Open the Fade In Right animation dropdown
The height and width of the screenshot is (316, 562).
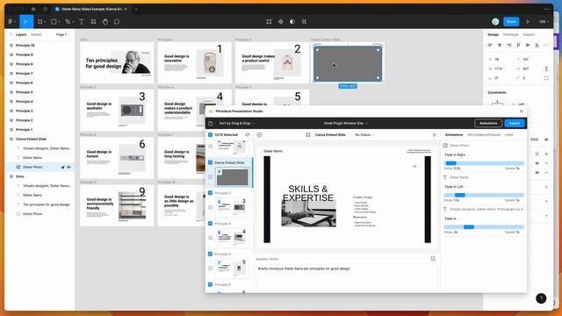click(x=457, y=154)
